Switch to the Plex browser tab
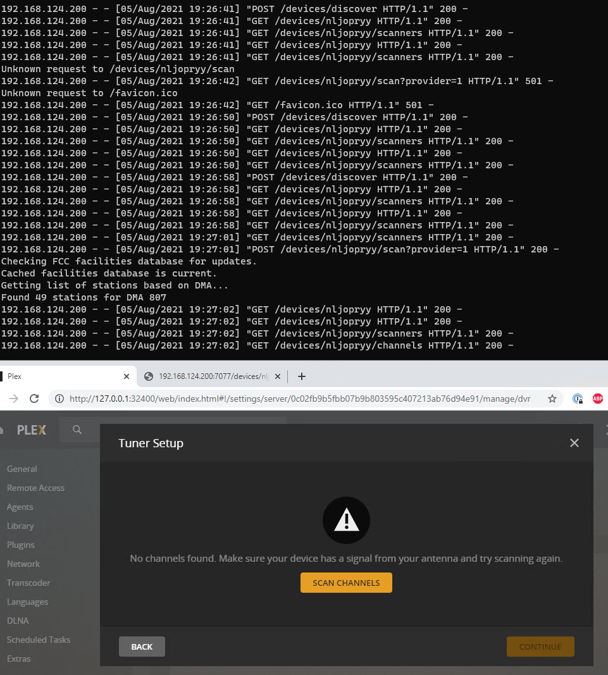The width and height of the screenshot is (608, 675). point(60,376)
